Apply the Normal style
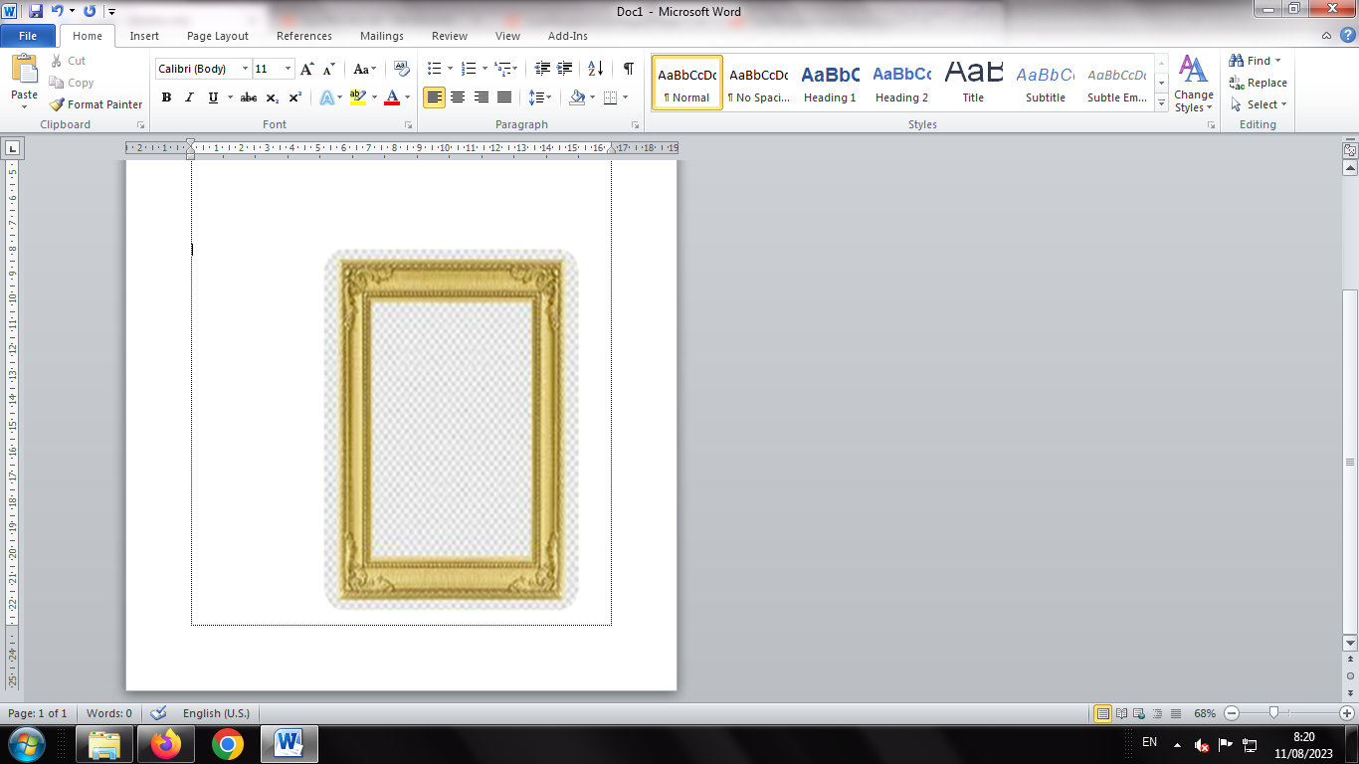 (687, 83)
